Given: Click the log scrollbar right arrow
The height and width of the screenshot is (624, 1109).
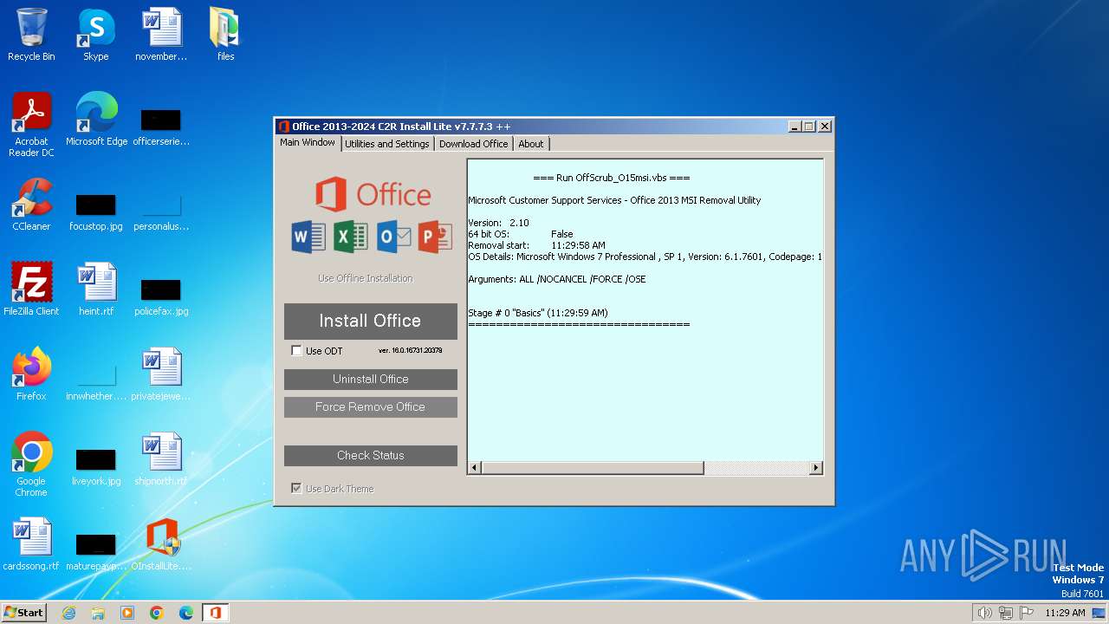Looking at the screenshot, I should (x=815, y=468).
